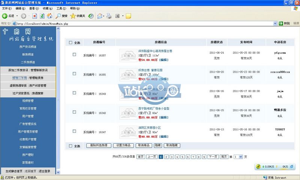Click the IE Forward arrow icon
The height and width of the screenshot is (180, 300).
[24, 16]
